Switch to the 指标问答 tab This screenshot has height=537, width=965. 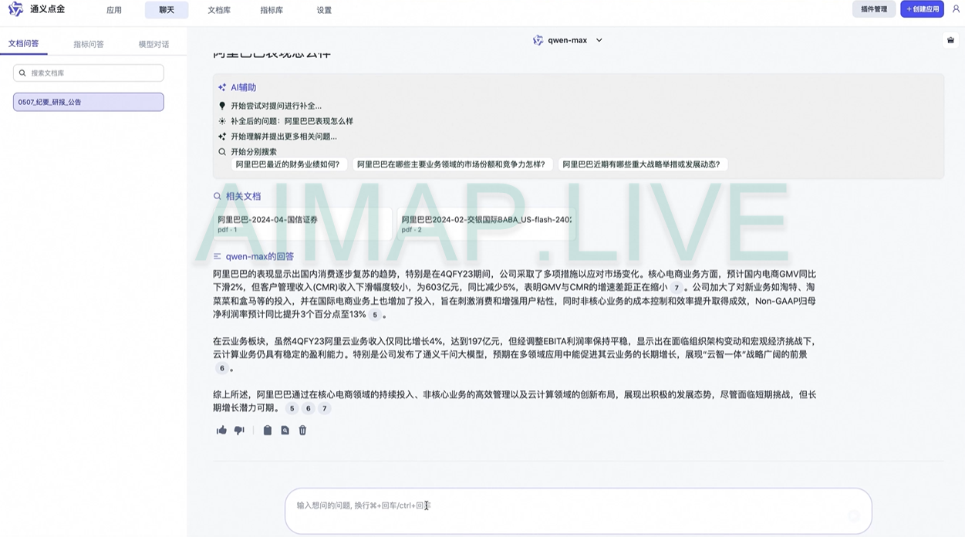tap(89, 45)
